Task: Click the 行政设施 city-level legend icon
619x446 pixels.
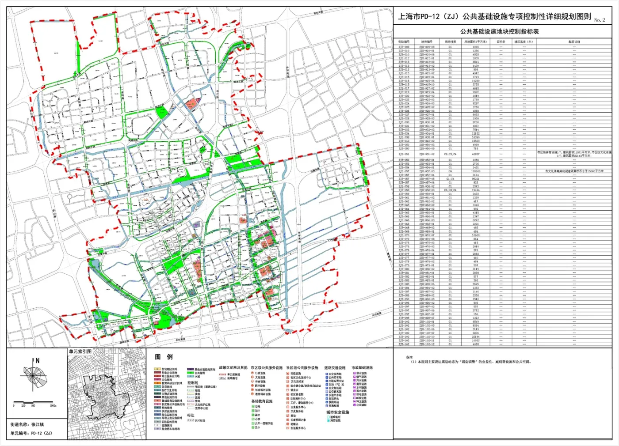Action: (252, 373)
